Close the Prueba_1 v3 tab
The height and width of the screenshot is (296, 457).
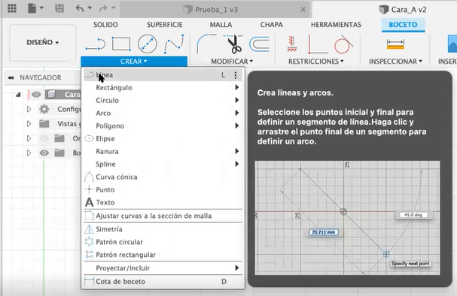[303, 10]
